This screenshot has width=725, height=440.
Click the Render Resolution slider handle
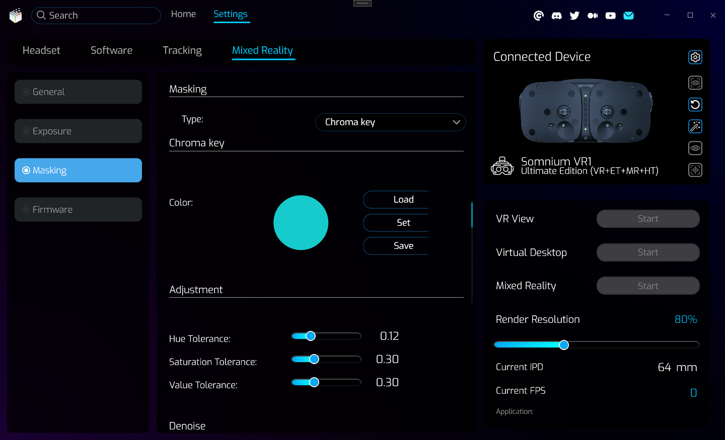[564, 345]
